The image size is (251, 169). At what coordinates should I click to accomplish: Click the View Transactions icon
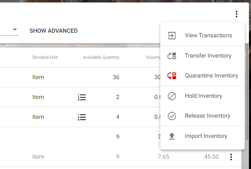click(x=172, y=36)
